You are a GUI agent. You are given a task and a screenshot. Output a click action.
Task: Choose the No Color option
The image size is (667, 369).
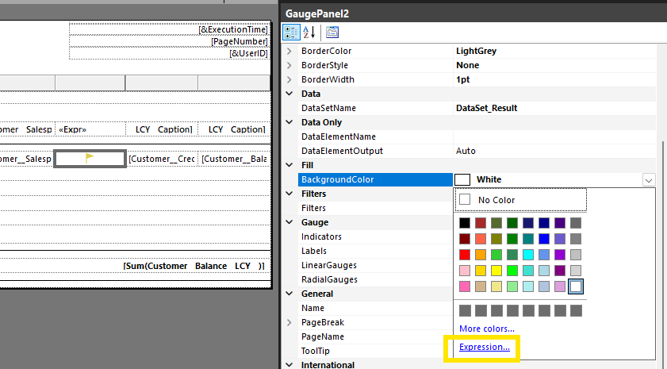coord(496,200)
